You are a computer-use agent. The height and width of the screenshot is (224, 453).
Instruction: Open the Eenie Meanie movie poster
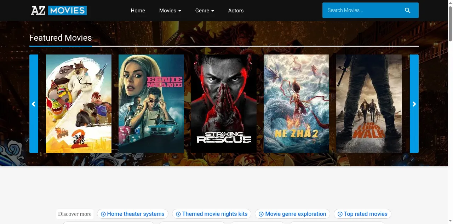(151, 104)
